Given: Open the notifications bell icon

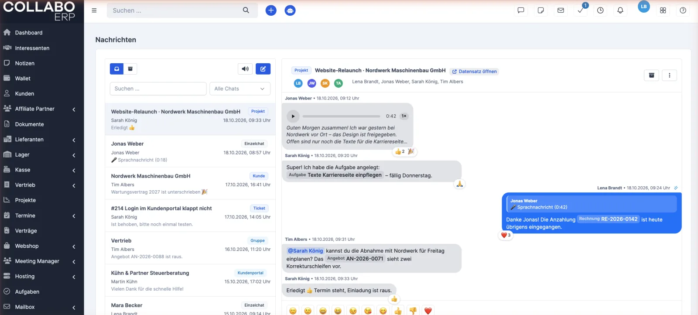Looking at the screenshot, I should 620,10.
